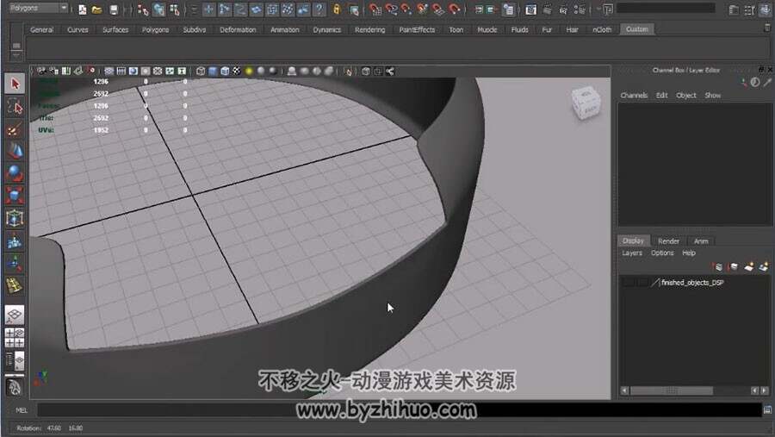
Task: Click the viewport ViewCube
Action: 586,103
